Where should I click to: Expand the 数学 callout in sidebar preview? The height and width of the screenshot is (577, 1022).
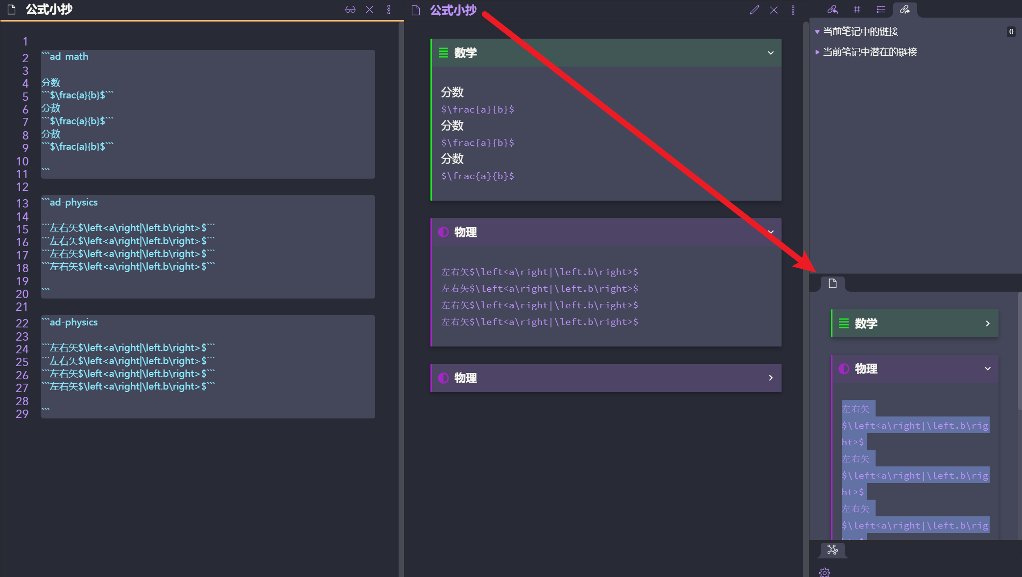988,323
